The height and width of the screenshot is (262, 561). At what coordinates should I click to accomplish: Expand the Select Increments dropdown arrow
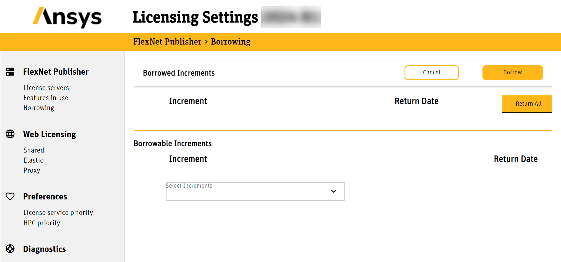click(x=334, y=191)
